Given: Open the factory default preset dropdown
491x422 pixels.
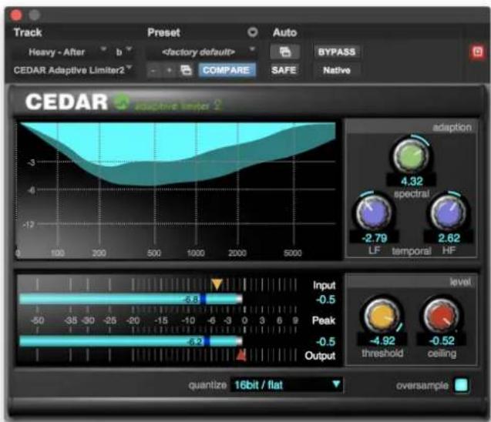Looking at the screenshot, I should tap(202, 52).
